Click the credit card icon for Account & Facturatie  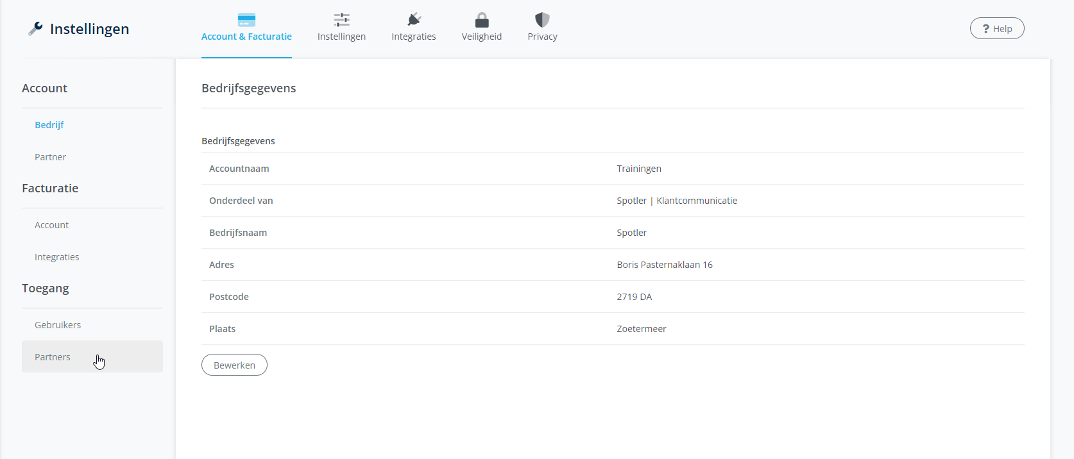coord(246,20)
